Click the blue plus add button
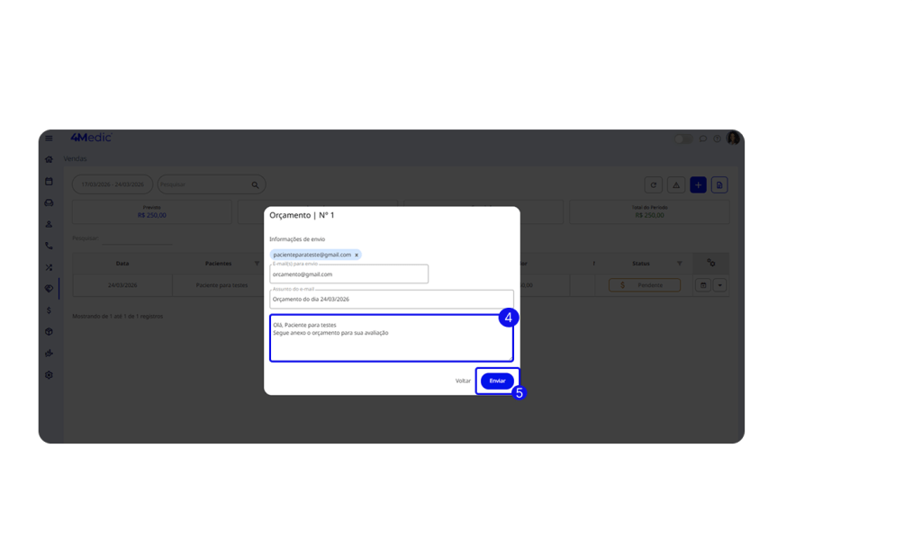The height and width of the screenshot is (538, 922). click(698, 184)
